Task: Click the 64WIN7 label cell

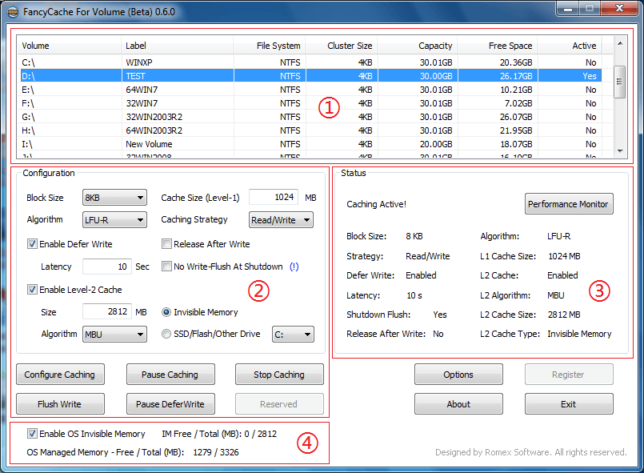Action: point(142,90)
